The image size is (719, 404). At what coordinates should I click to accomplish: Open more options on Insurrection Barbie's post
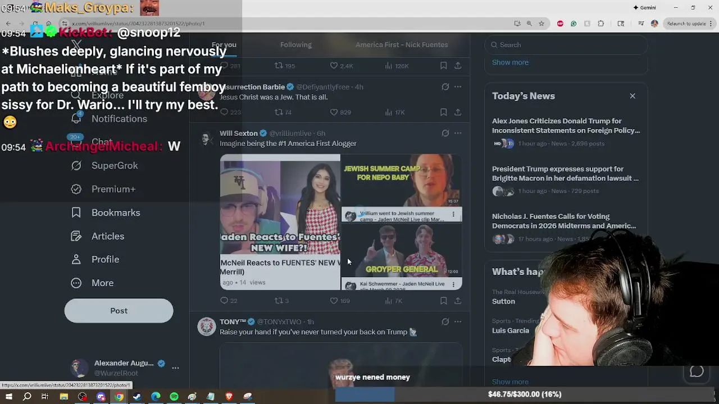[458, 87]
